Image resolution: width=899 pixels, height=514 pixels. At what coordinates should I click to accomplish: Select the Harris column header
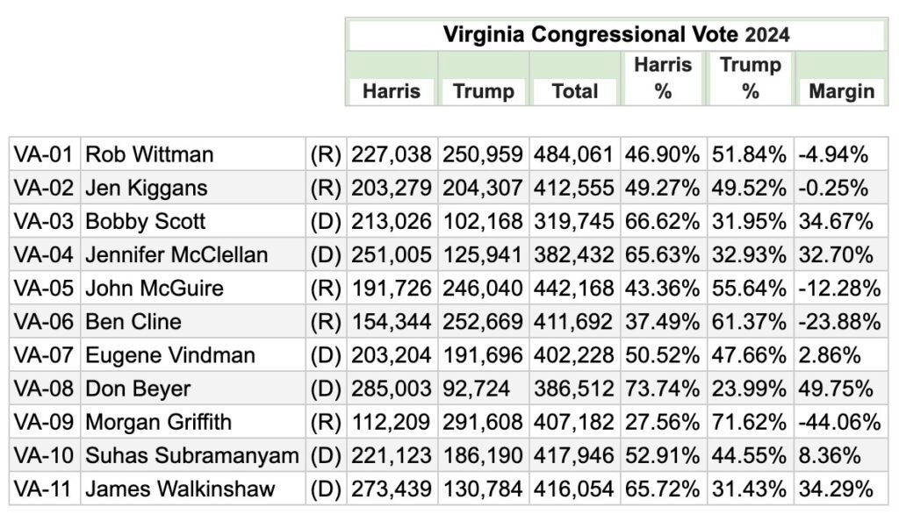[392, 91]
